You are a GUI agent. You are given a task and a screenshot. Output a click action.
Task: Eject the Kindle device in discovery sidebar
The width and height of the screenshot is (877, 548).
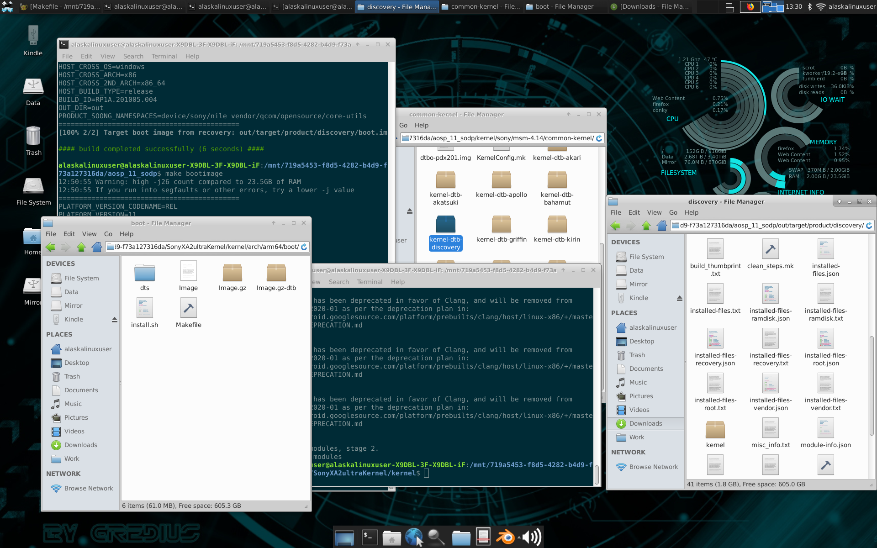pos(679,298)
